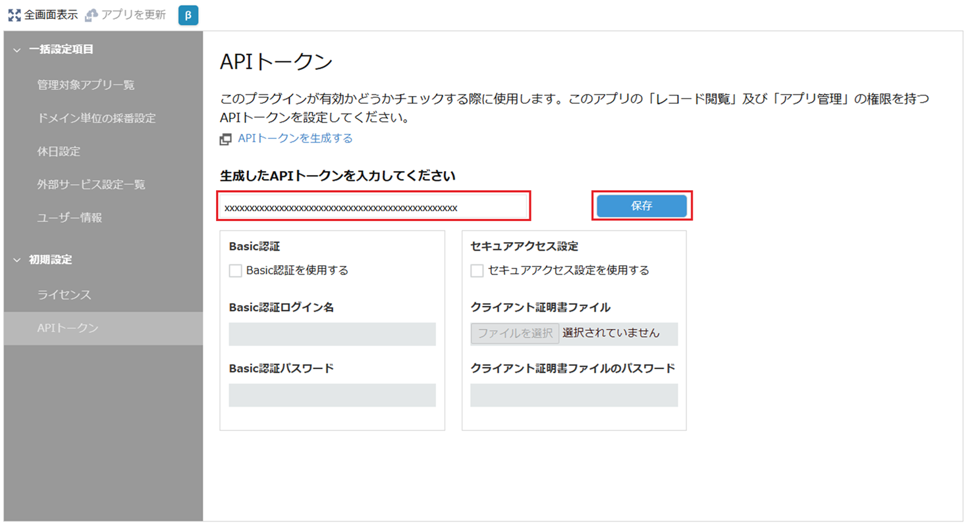968x525 pixels.
Task: Select ユーザー情報 in sidebar
Action: pos(69,218)
